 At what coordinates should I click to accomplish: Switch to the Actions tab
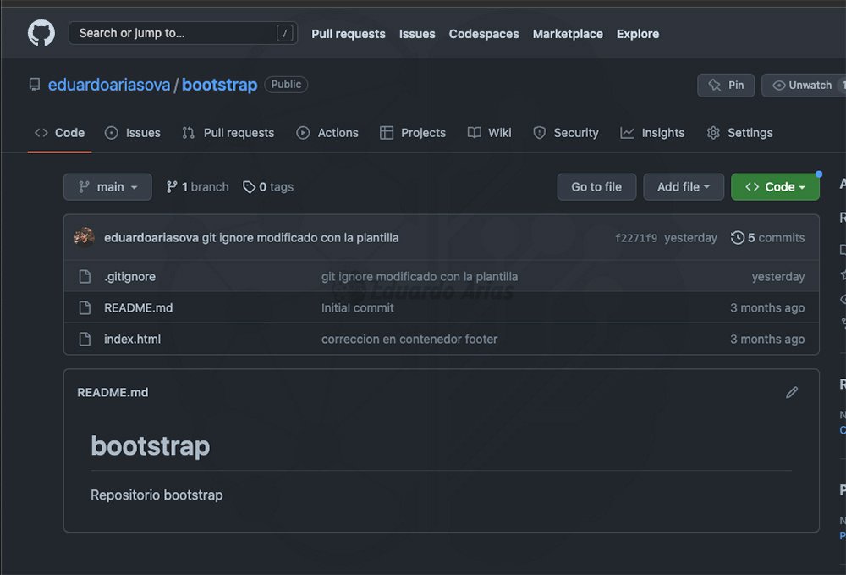pos(327,133)
